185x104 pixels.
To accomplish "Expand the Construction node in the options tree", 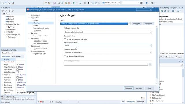I will 29,15.
